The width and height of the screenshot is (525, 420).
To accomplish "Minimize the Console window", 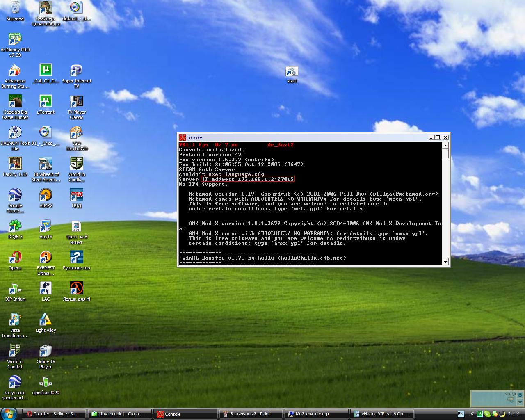I will [x=431, y=137].
